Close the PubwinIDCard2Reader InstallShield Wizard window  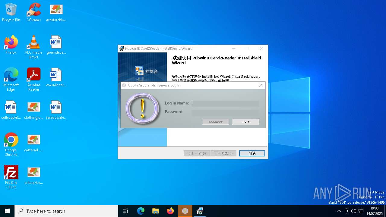click(261, 49)
